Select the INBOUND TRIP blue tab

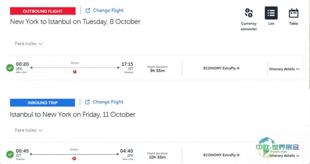[43, 103]
